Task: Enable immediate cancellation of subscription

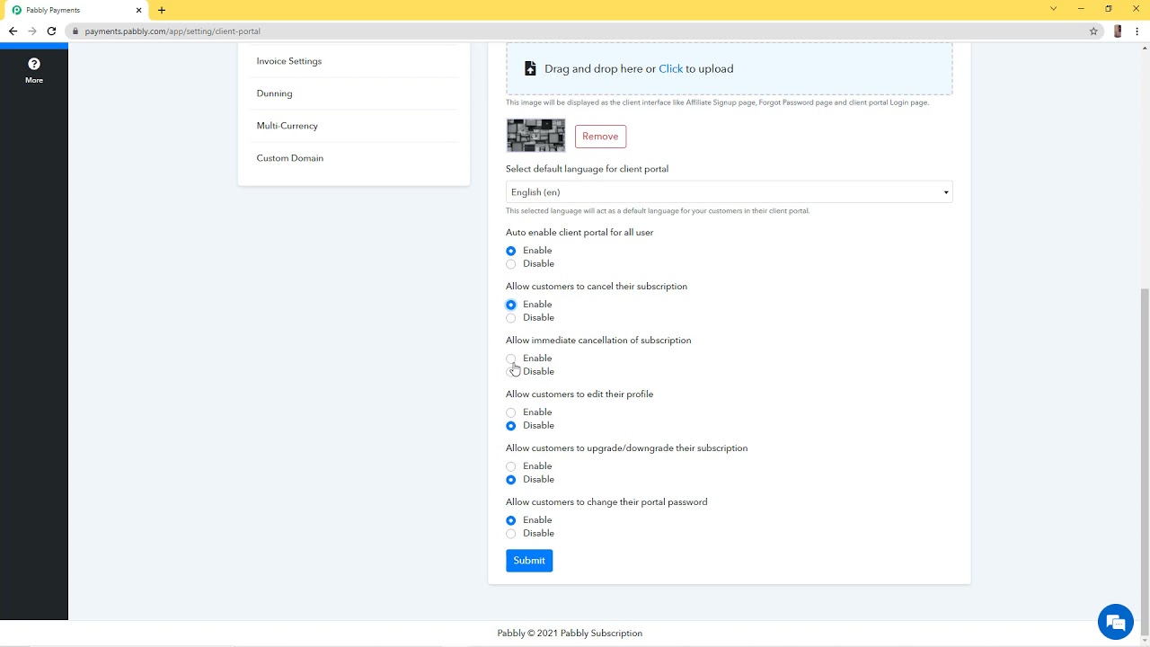Action: [x=511, y=358]
